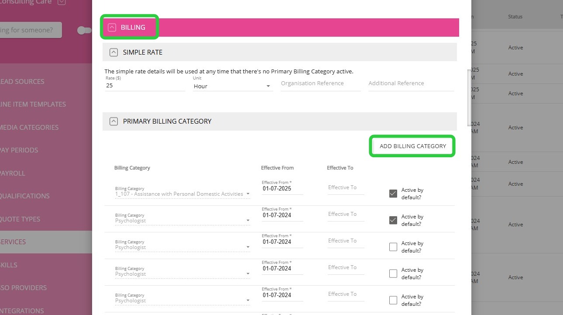Collapse the Simple Rate section
The height and width of the screenshot is (315, 563).
coord(113,52)
